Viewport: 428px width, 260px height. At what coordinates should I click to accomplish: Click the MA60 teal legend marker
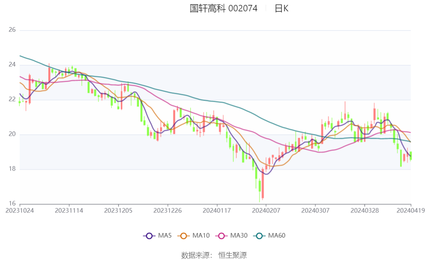click(259, 236)
